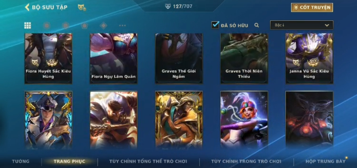This screenshot has height=168, width=357.
Task: Select the diamond rarity filter icon
Action: [x=104, y=25]
